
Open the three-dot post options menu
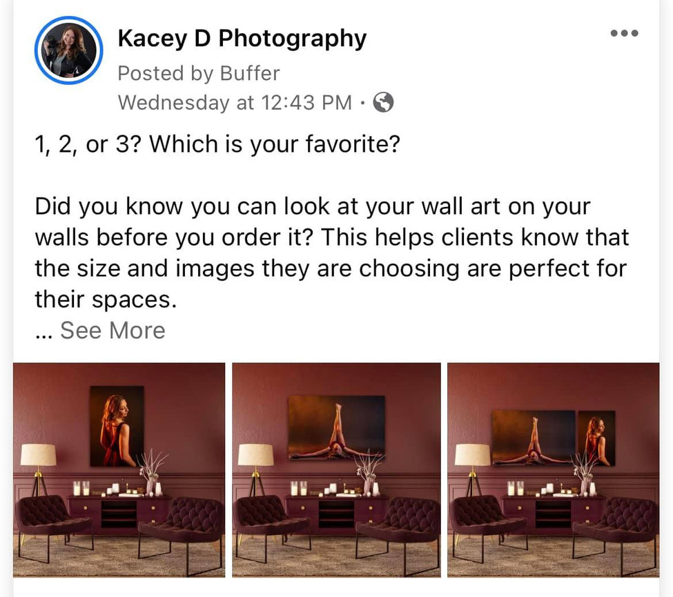point(624,33)
